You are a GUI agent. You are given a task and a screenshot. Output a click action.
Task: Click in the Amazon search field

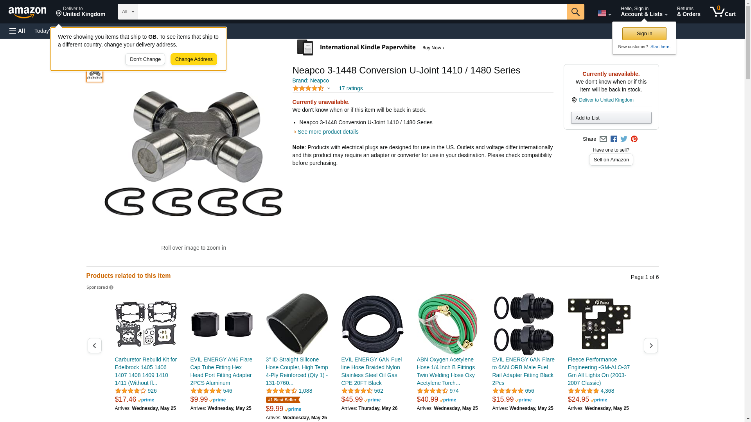(x=352, y=12)
